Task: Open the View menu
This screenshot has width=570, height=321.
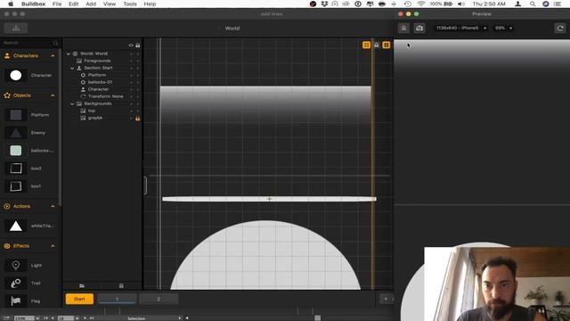Action: tap(110, 4)
